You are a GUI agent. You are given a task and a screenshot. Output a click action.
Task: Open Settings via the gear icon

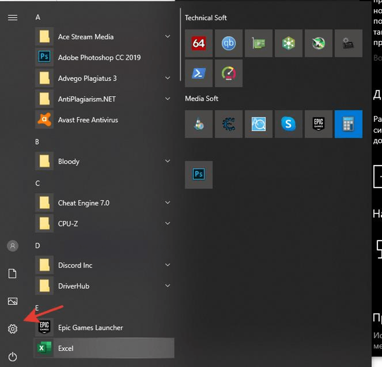pyautogui.click(x=13, y=329)
